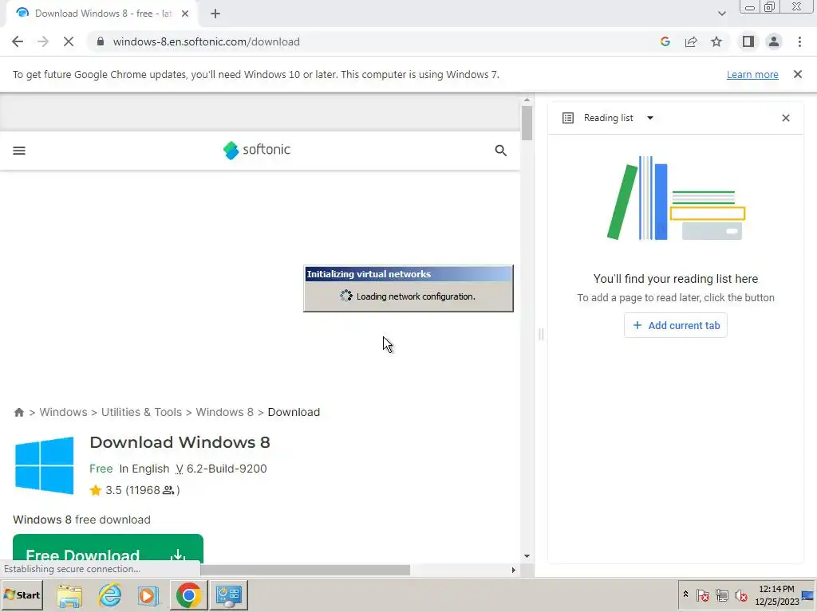Open Google search side icon in address bar

[665, 41]
